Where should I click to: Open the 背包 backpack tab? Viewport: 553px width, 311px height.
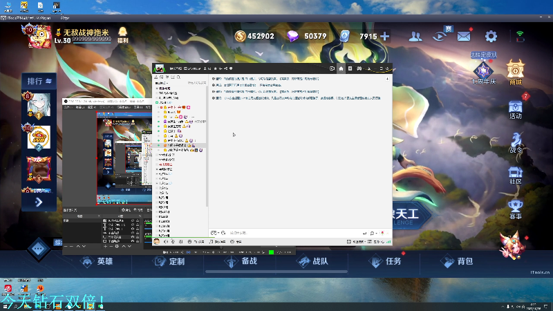point(457,261)
